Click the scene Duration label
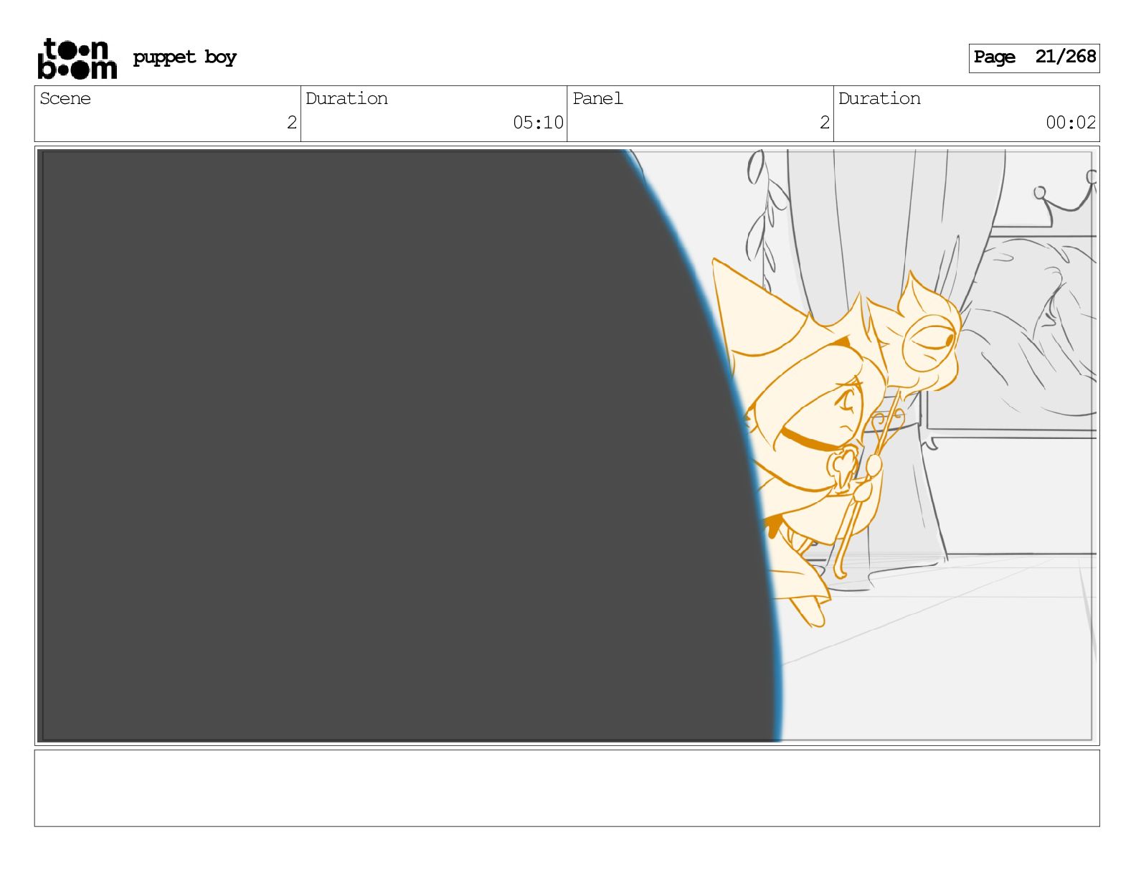This screenshot has height=878, width=1136. (x=346, y=98)
